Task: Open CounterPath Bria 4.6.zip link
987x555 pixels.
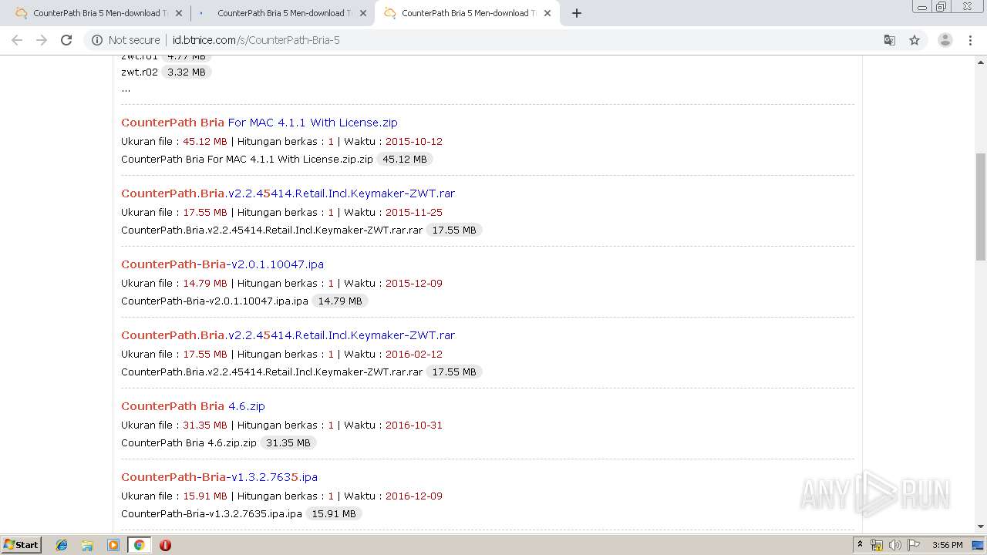Action: (193, 406)
